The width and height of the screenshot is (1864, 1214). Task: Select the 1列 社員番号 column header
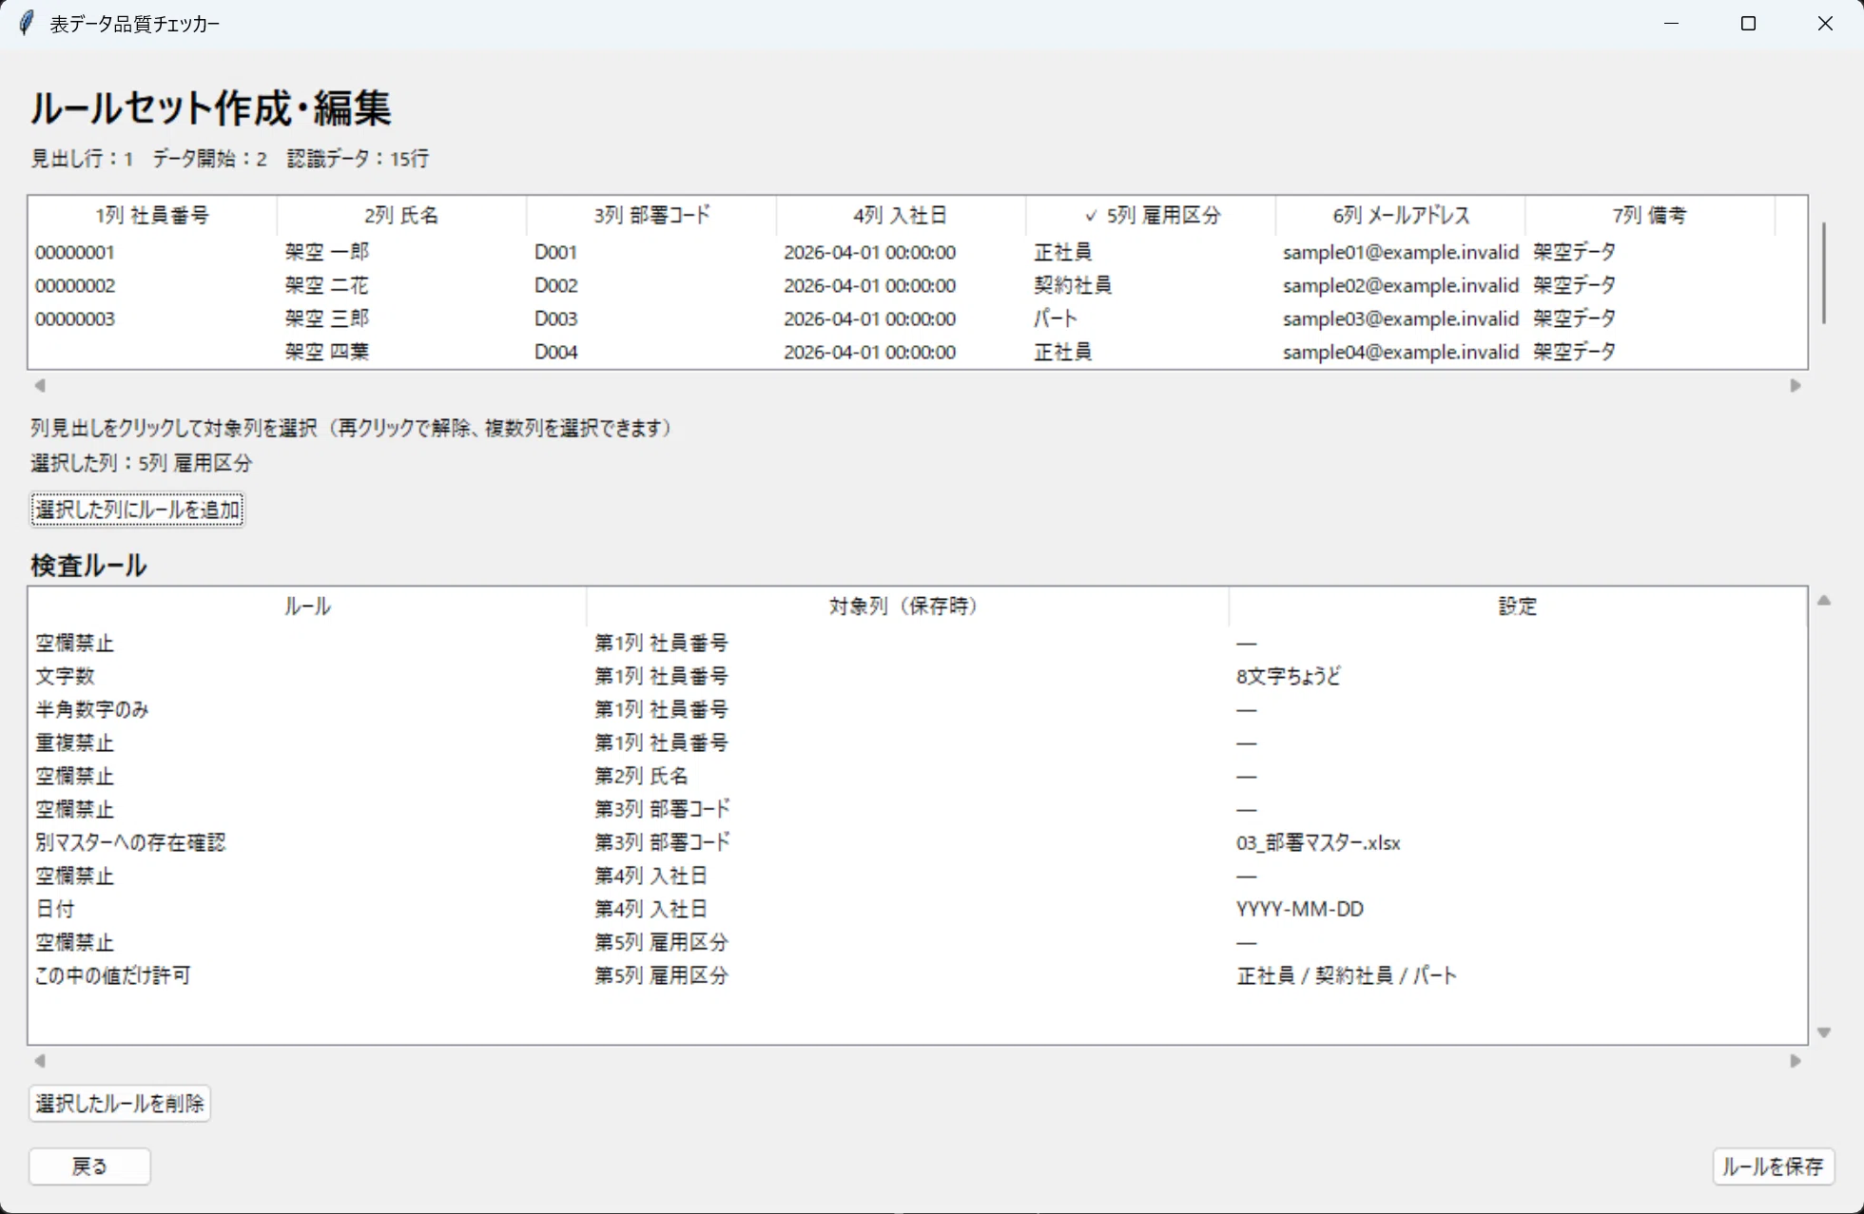coord(152,216)
